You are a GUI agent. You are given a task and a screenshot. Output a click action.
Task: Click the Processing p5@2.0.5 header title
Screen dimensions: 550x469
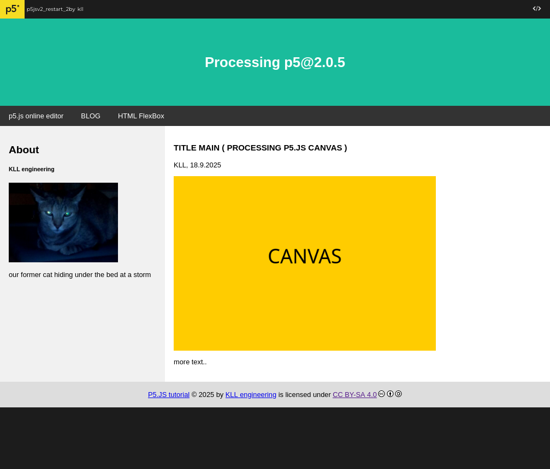click(275, 63)
